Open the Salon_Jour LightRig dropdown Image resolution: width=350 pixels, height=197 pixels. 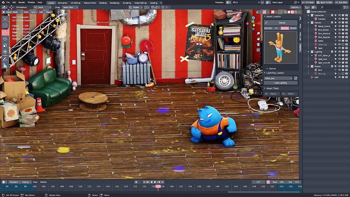coord(278,78)
